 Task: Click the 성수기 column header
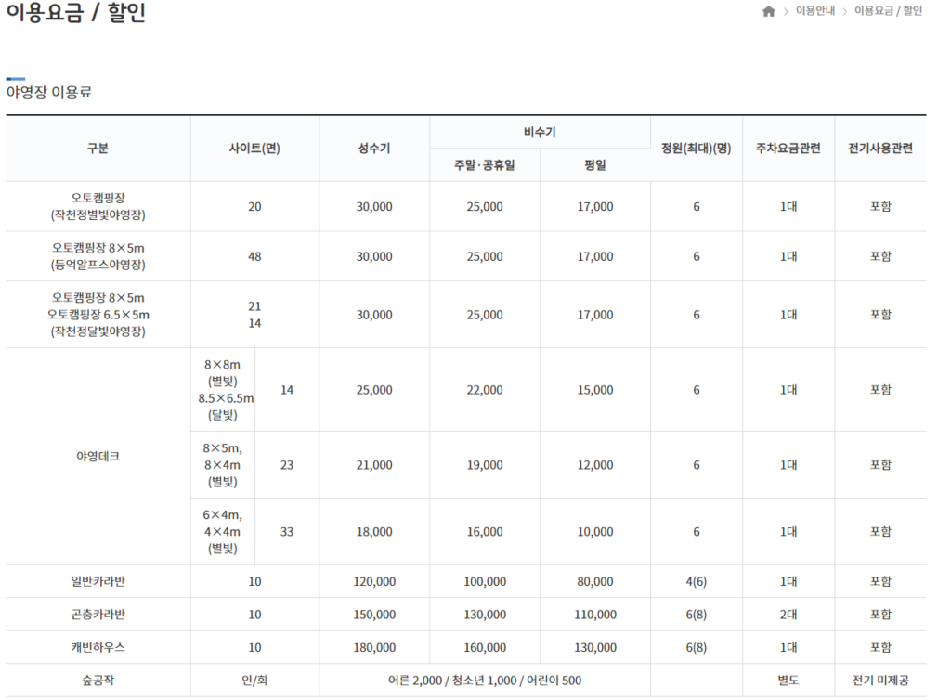tap(373, 149)
